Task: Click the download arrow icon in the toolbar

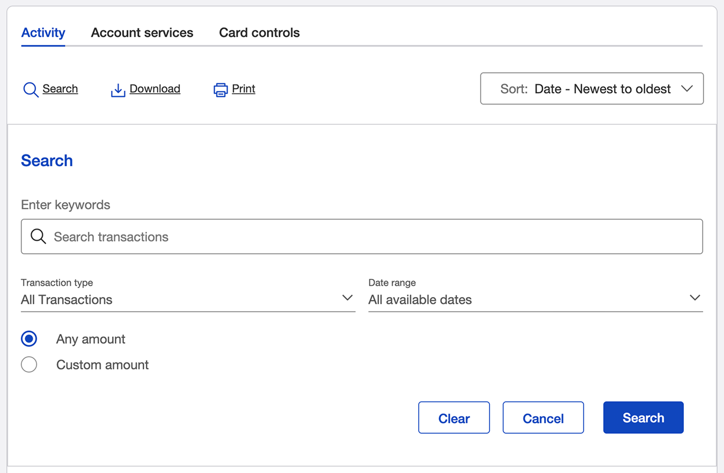Action: click(118, 90)
